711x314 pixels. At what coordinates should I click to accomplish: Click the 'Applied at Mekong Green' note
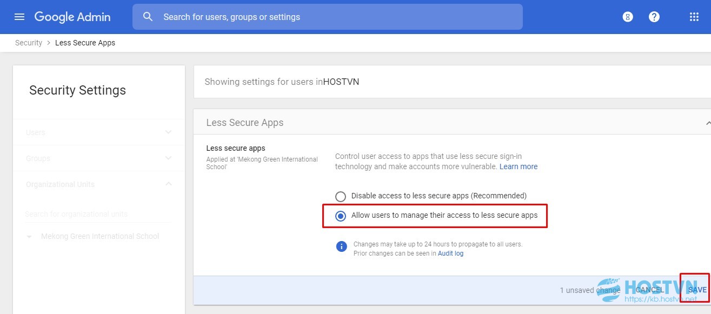(x=262, y=163)
